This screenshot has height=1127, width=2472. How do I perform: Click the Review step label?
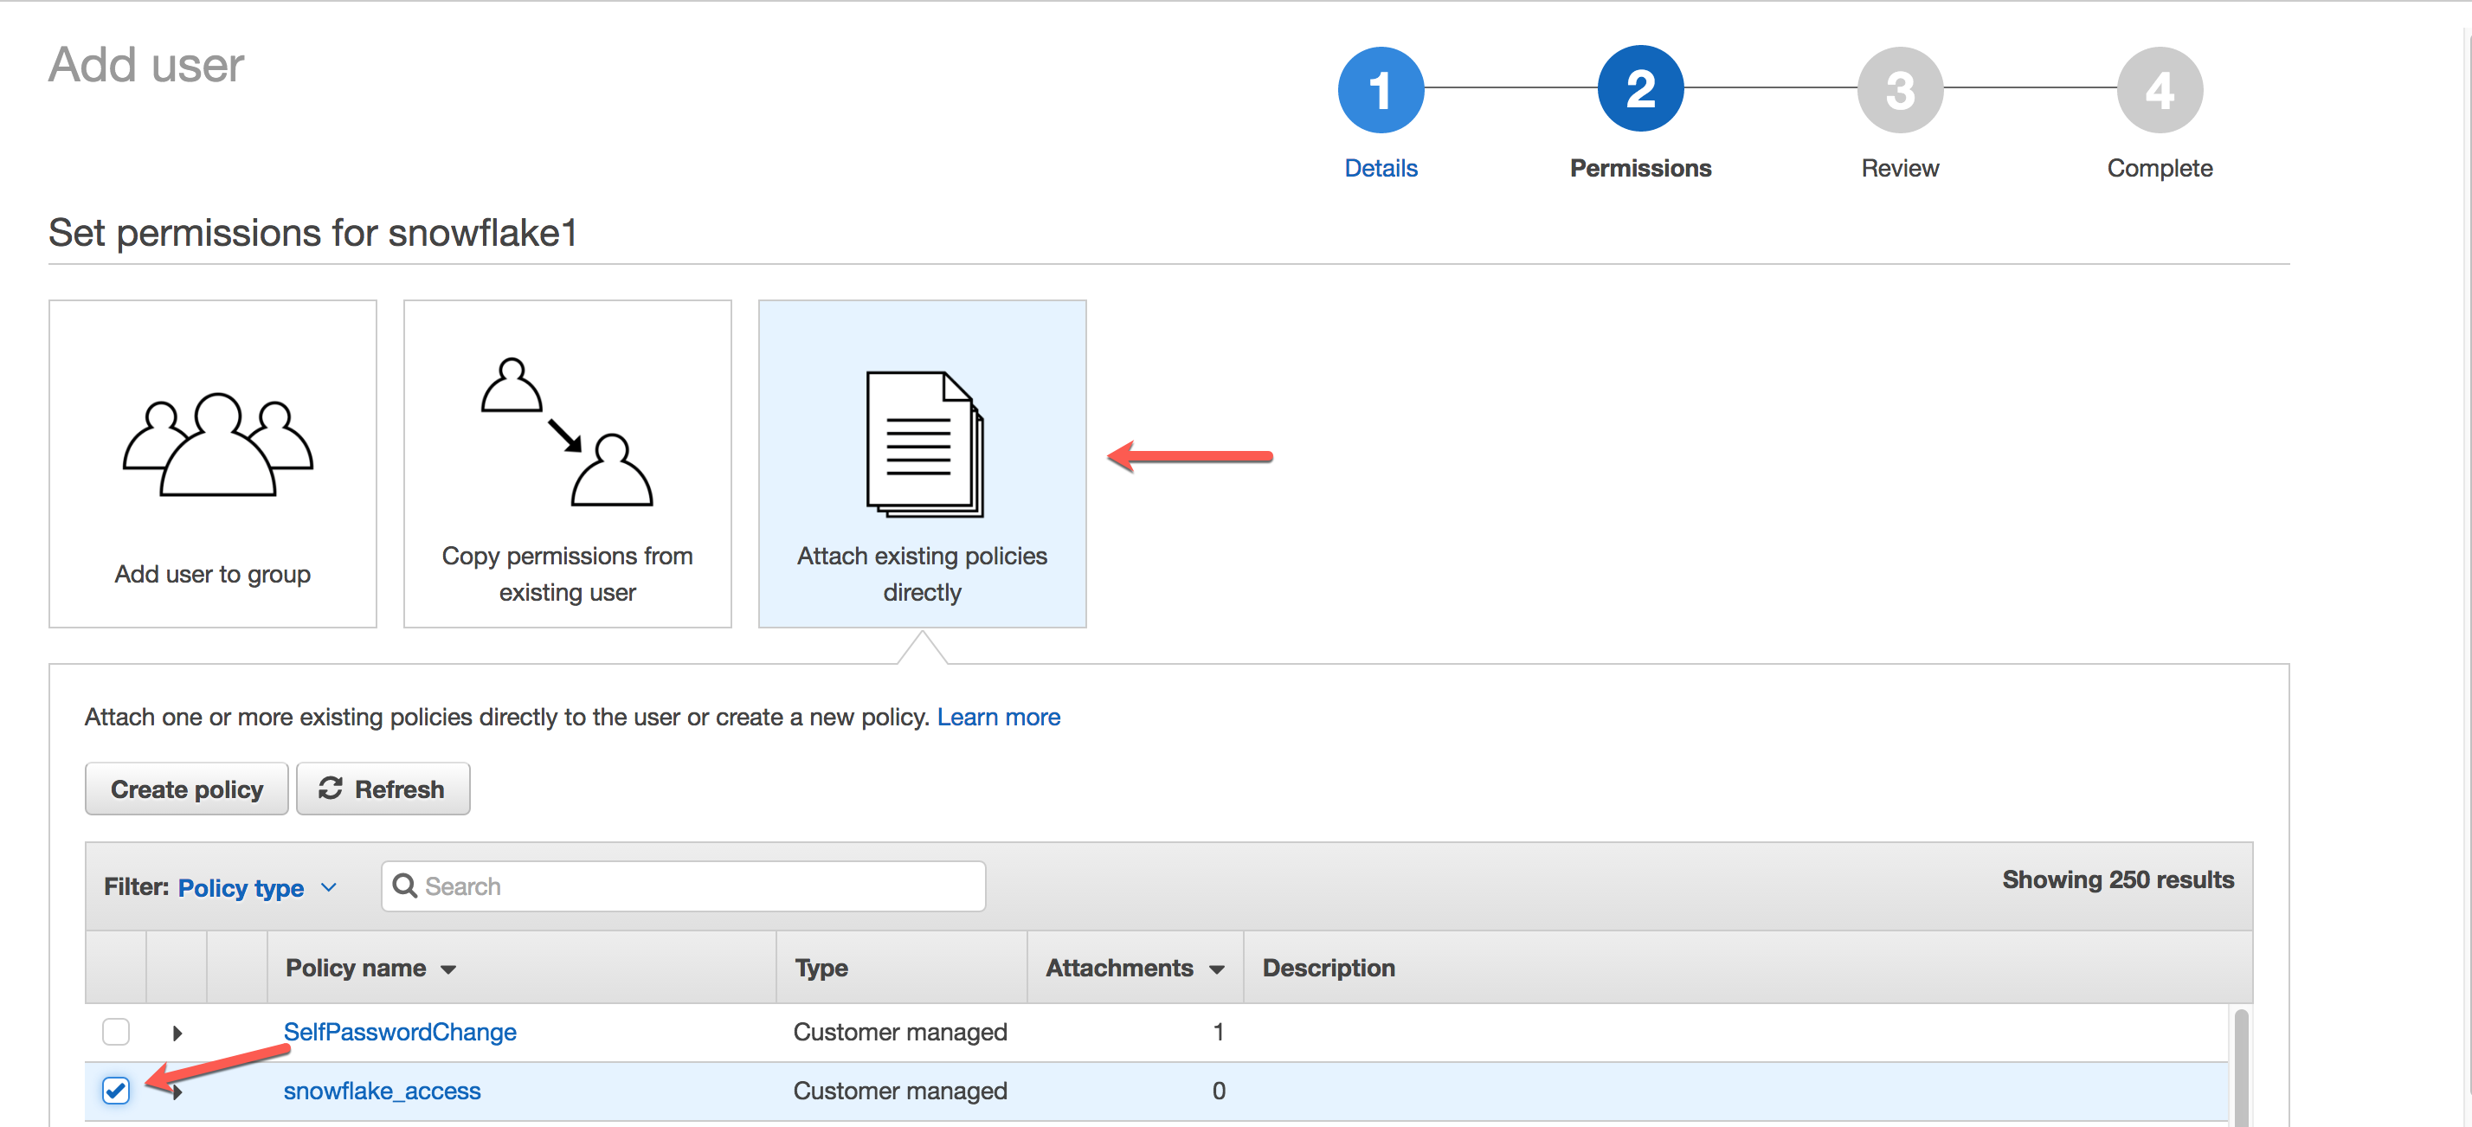point(1900,168)
